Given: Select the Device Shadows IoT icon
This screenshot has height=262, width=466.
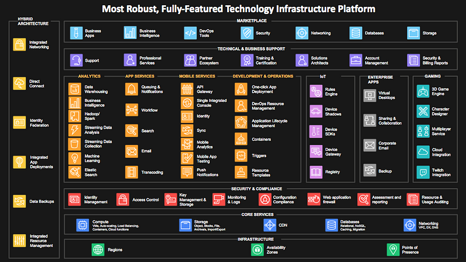Looking at the screenshot, I should pyautogui.click(x=316, y=111).
